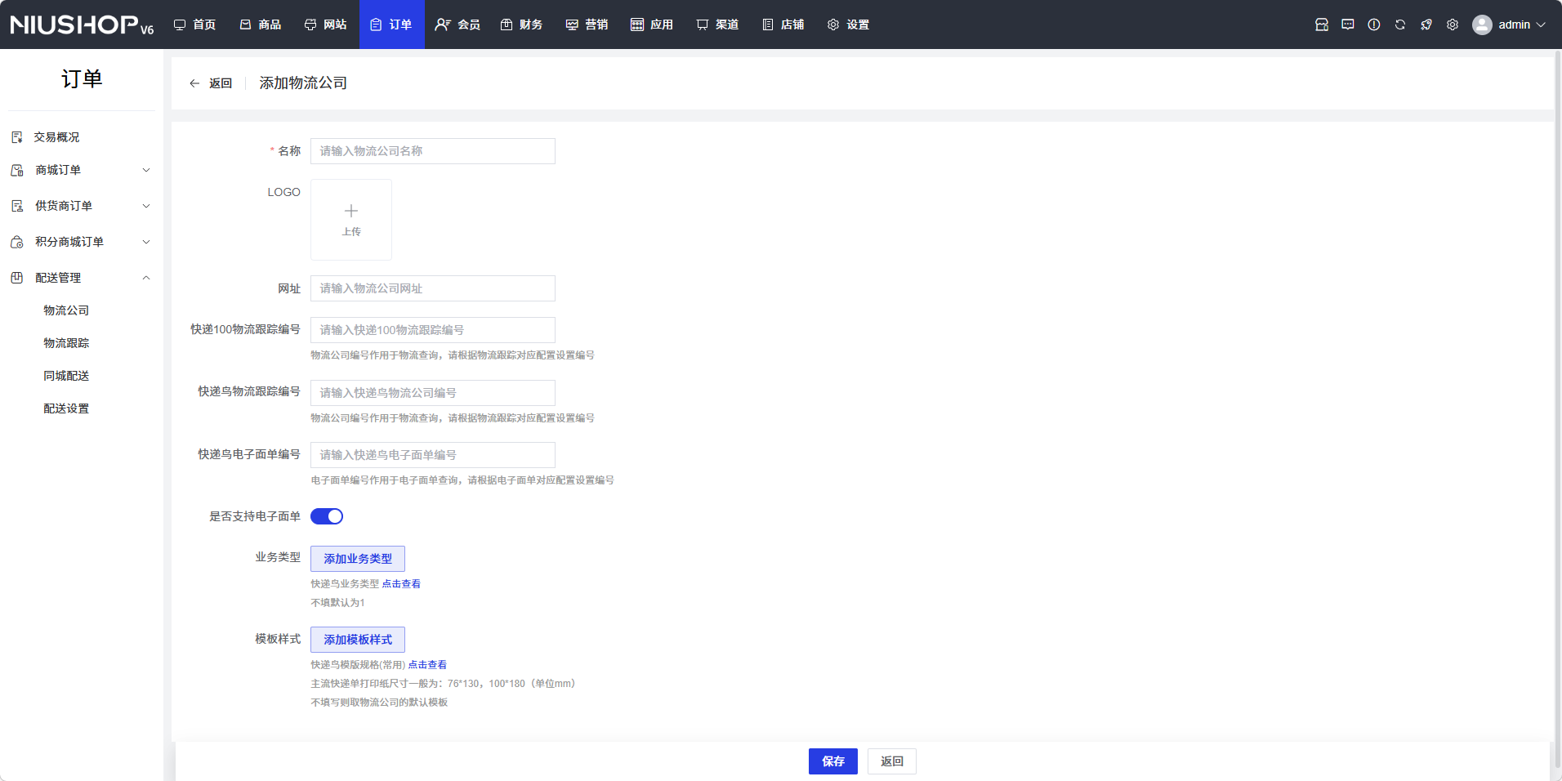Click the rocket icon in header
This screenshot has width=1562, height=781.
tap(1426, 25)
